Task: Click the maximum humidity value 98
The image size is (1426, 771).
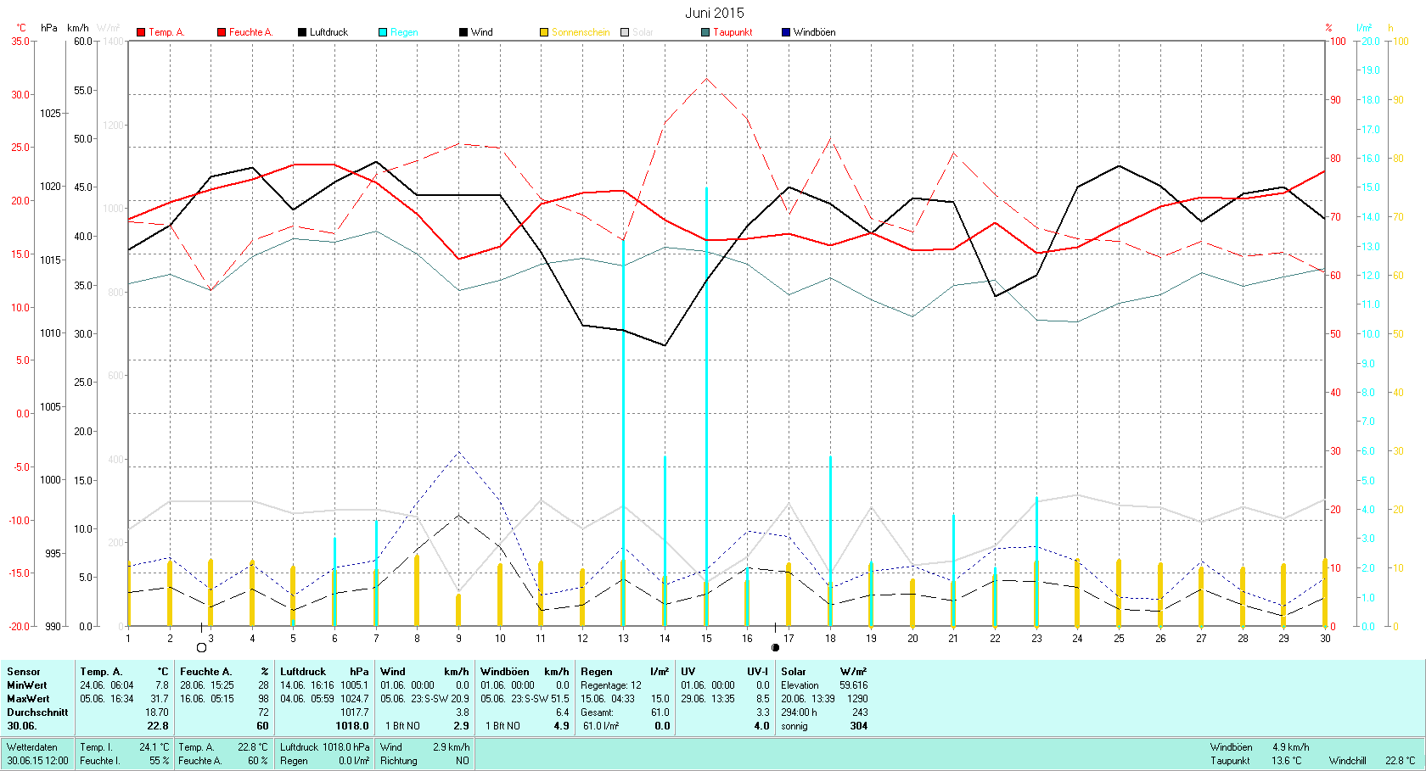Action: [x=263, y=699]
